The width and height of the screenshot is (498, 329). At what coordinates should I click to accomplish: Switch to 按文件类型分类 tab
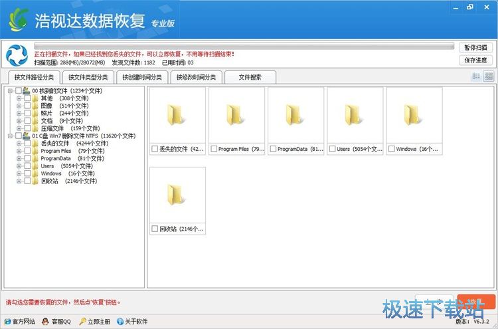88,77
